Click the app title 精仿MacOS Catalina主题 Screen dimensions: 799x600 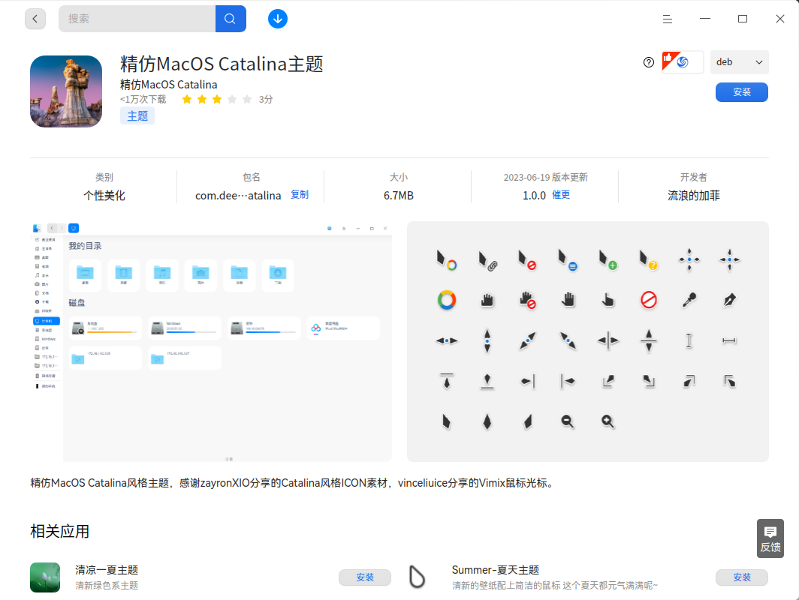tap(222, 64)
